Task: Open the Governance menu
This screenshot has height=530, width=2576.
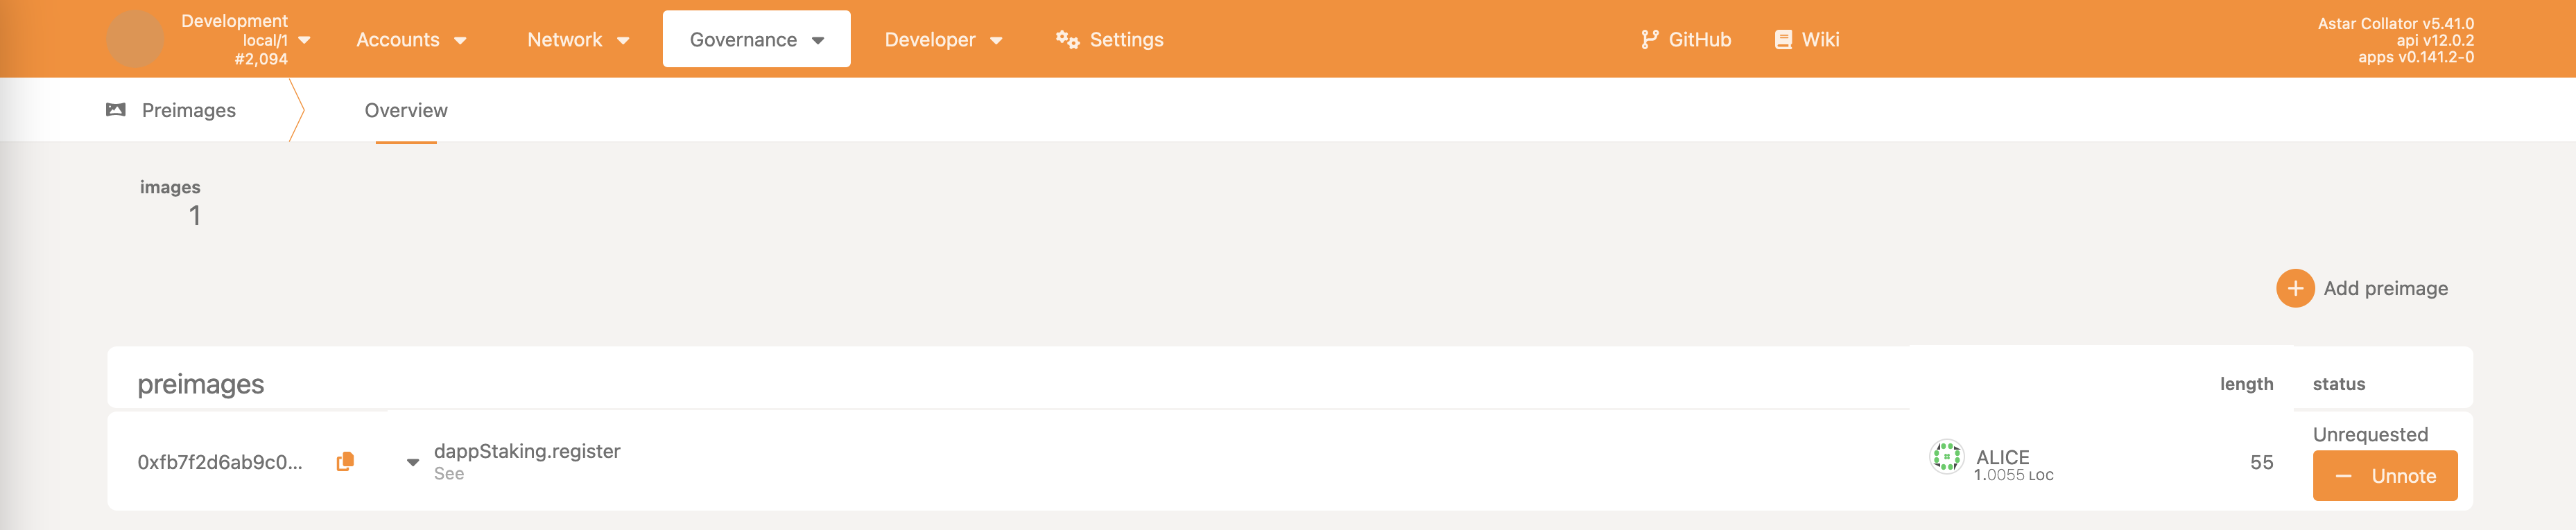Action: click(756, 39)
